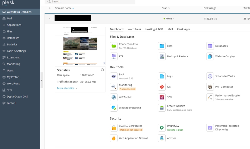This screenshot has height=149, width=250.
Task: Open Extensions in the sidebar
Action: coord(20,58)
